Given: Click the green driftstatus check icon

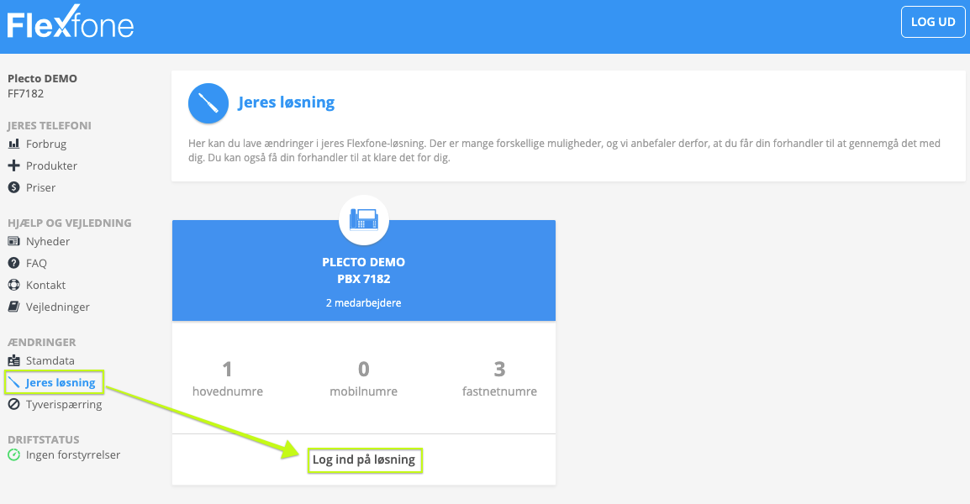Looking at the screenshot, I should (13, 454).
